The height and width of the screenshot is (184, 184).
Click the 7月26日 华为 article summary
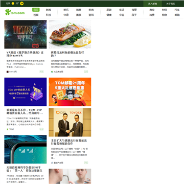point(26,179)
